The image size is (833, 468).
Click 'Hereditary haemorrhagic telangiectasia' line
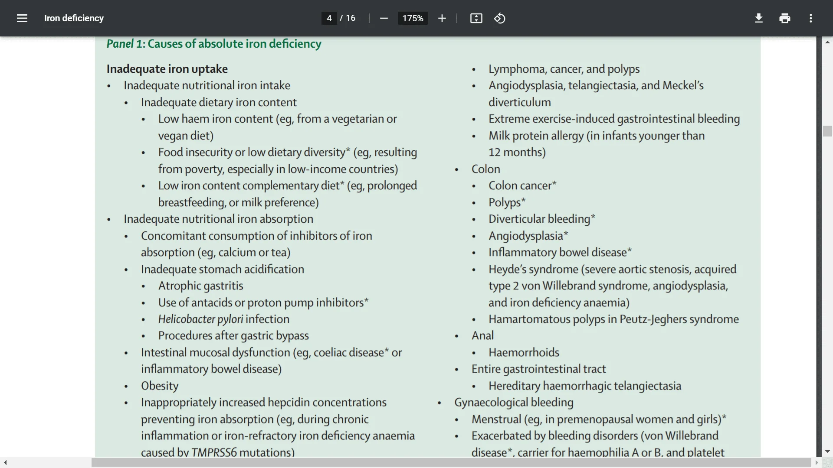585,386
